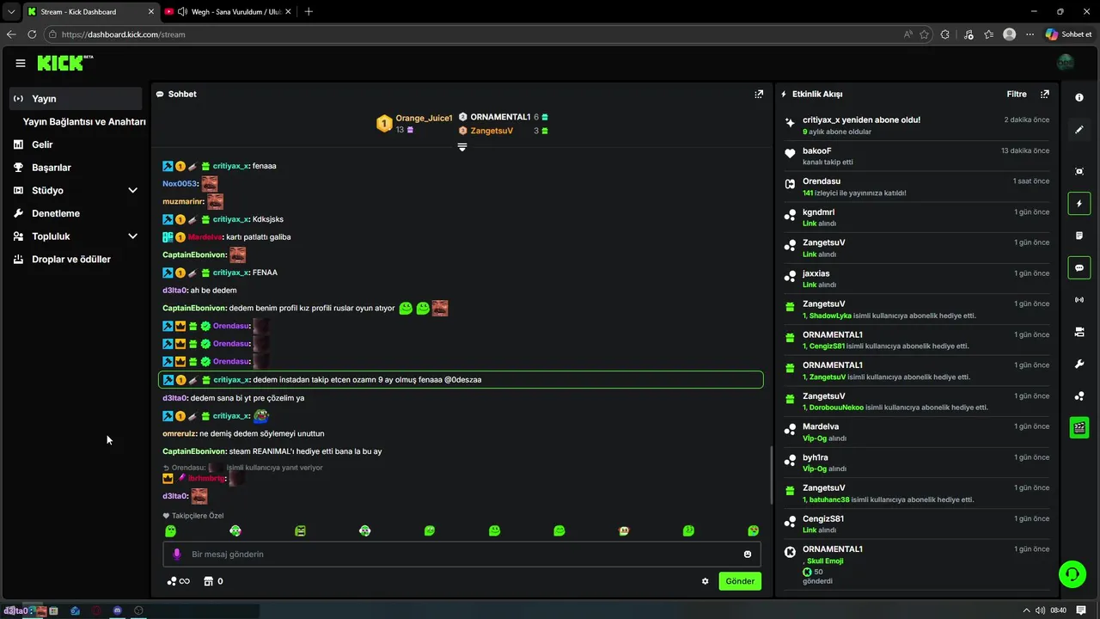Open chat settings gear next to Gönder
This screenshot has height=619, width=1100.
[706, 581]
